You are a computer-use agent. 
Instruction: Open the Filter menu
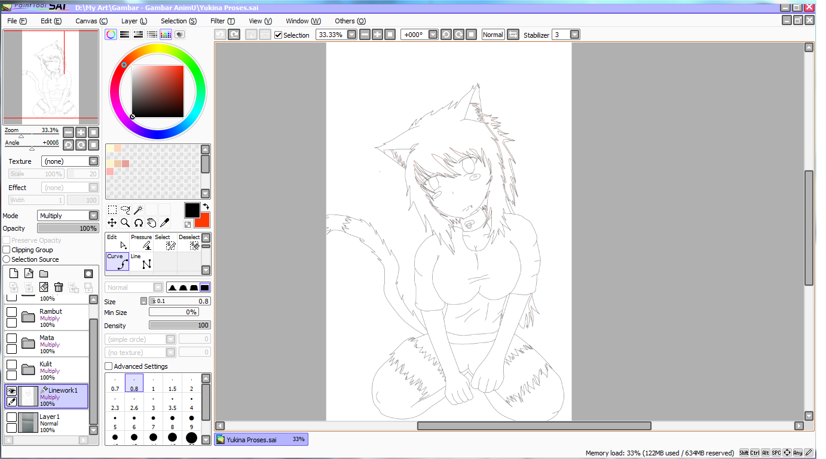click(x=222, y=21)
